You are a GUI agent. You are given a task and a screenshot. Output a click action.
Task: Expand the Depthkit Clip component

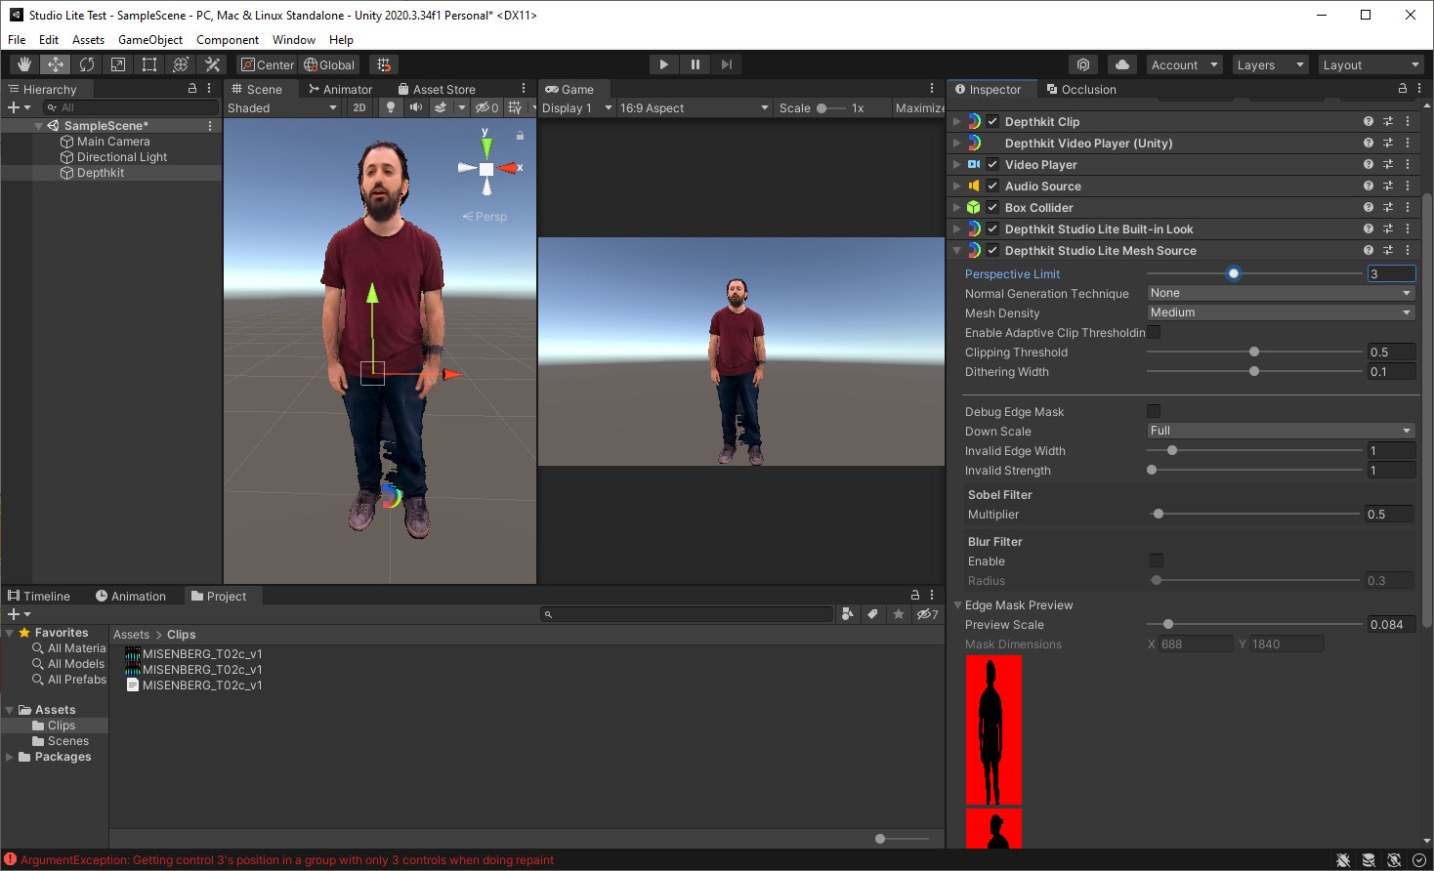pos(957,122)
